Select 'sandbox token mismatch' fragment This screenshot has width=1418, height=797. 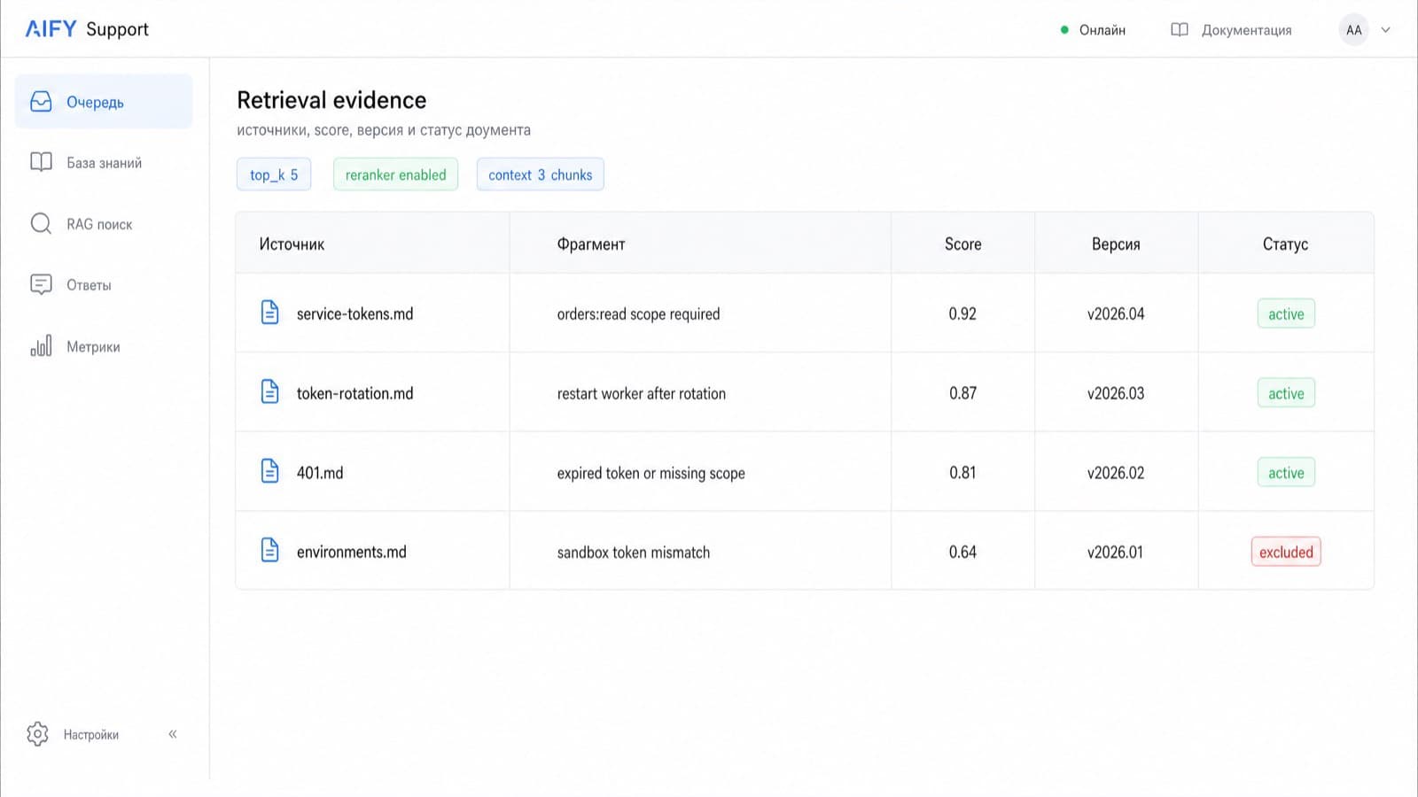point(633,552)
